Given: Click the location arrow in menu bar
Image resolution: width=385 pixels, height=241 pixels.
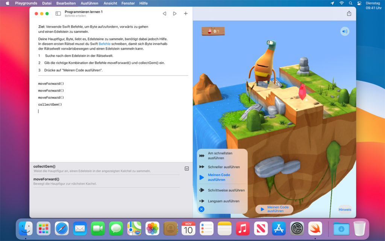Looking at the screenshot, I should [x=332, y=3].
